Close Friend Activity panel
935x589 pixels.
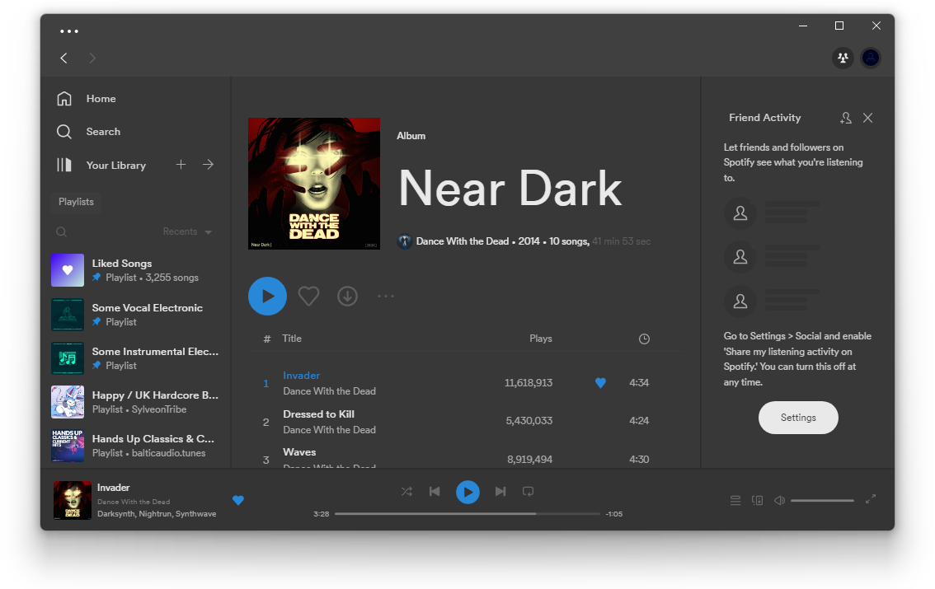tap(867, 118)
